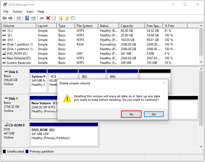Screen dimensions: 205x162
Task: Click volume list scrollbar down arrow
Action: 201,62
